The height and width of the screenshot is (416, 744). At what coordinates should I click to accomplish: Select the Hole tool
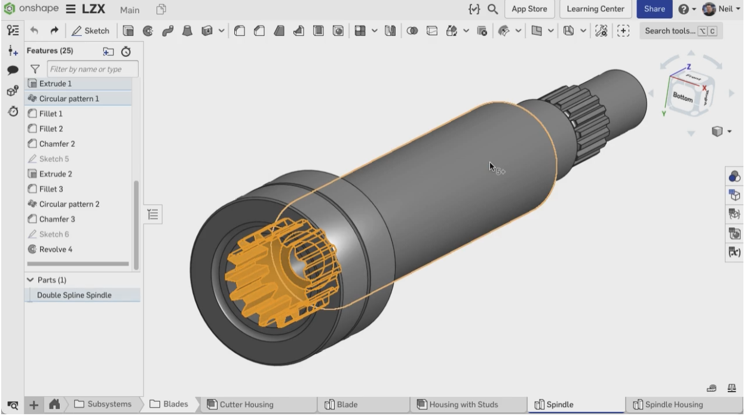(x=338, y=30)
